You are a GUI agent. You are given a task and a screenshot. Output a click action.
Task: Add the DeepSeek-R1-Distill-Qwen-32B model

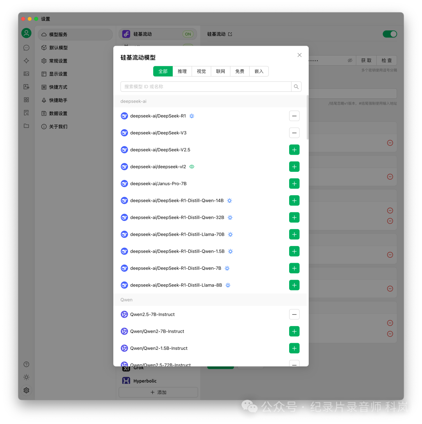[x=294, y=218]
